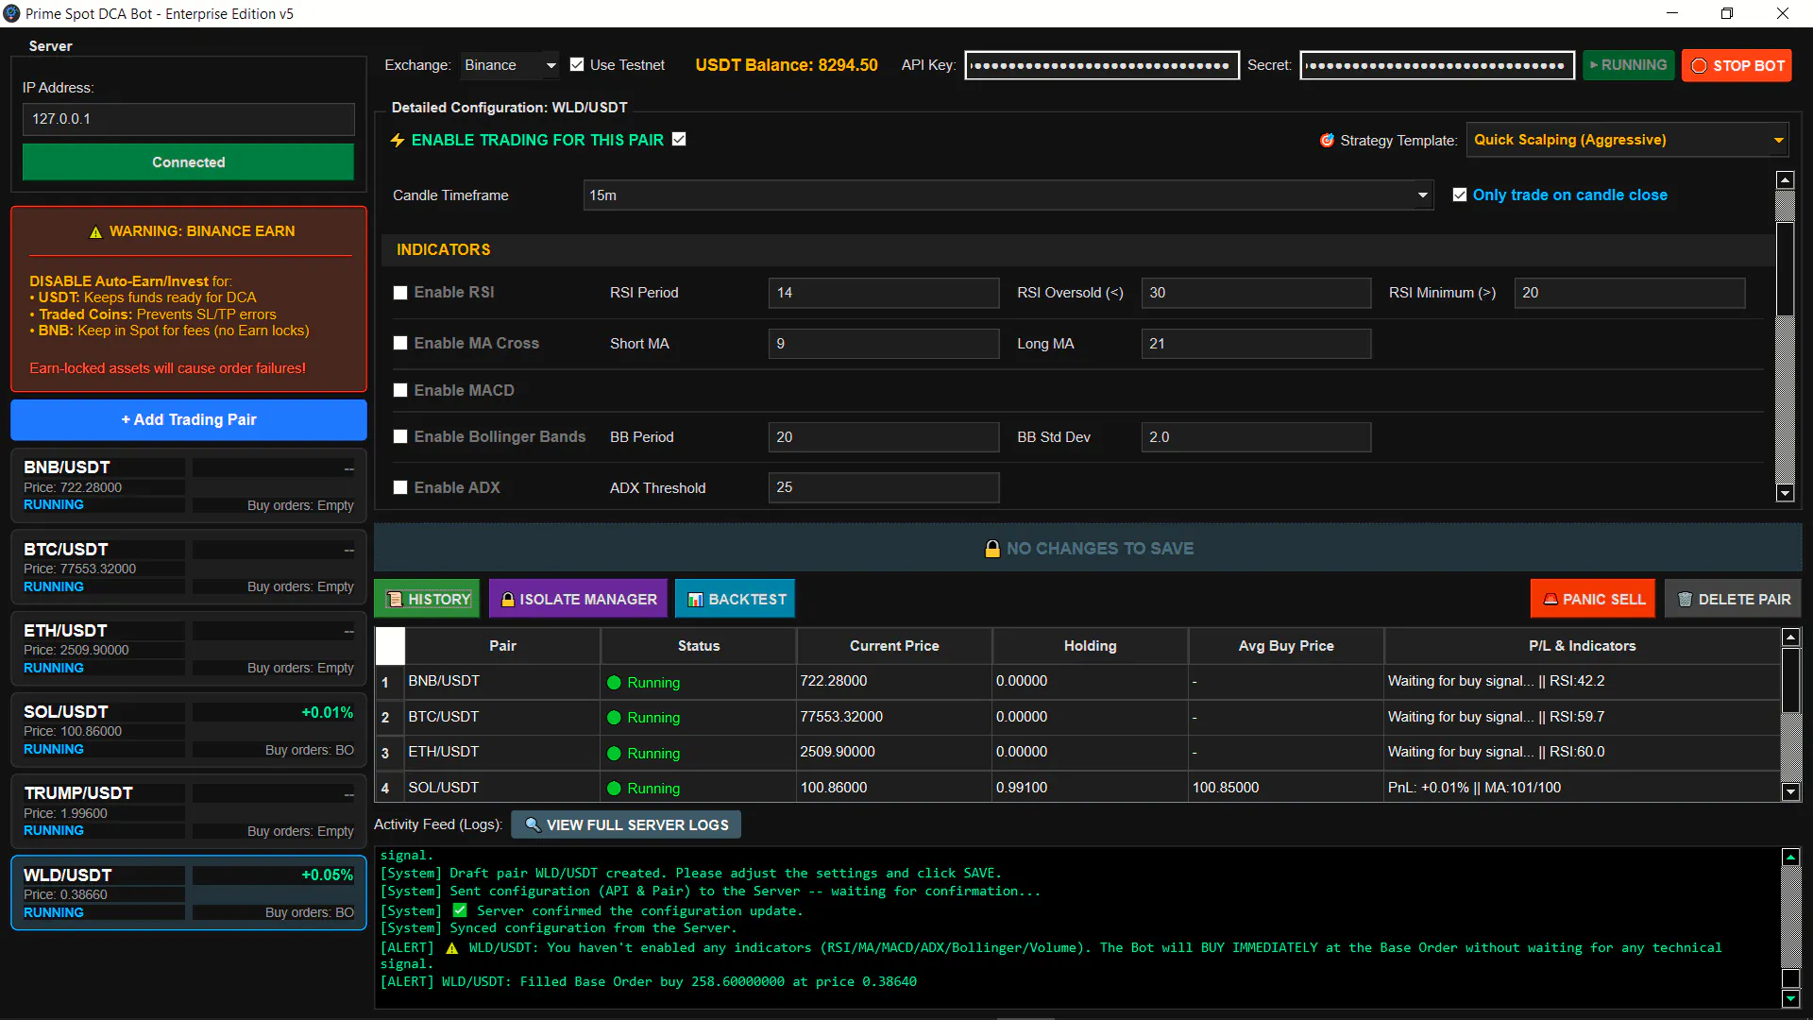Click the Binance Earn warning triangle icon

pos(95,231)
